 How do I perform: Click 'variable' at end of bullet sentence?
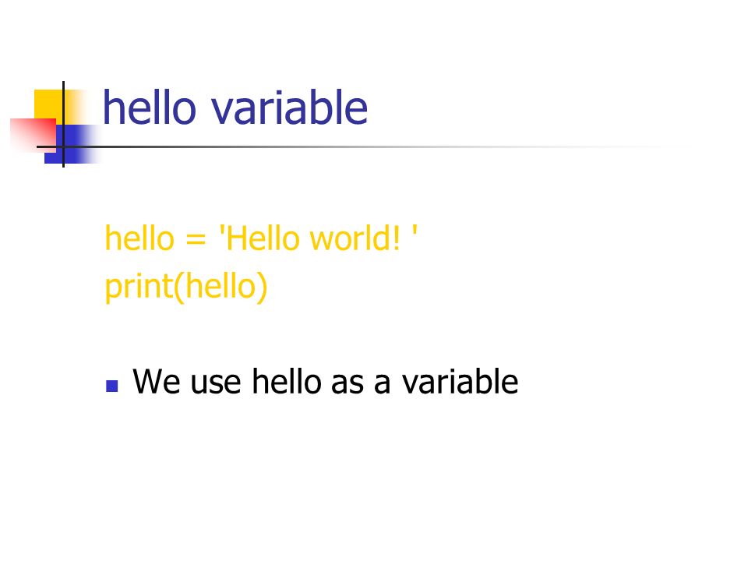[460, 381]
